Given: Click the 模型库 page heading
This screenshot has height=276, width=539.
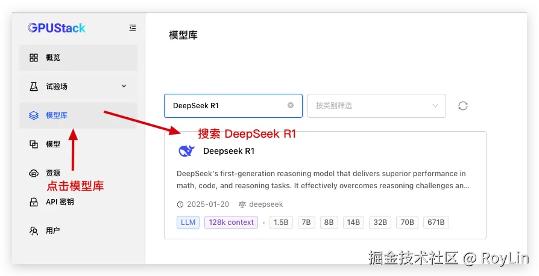Looking at the screenshot, I should 183,35.
